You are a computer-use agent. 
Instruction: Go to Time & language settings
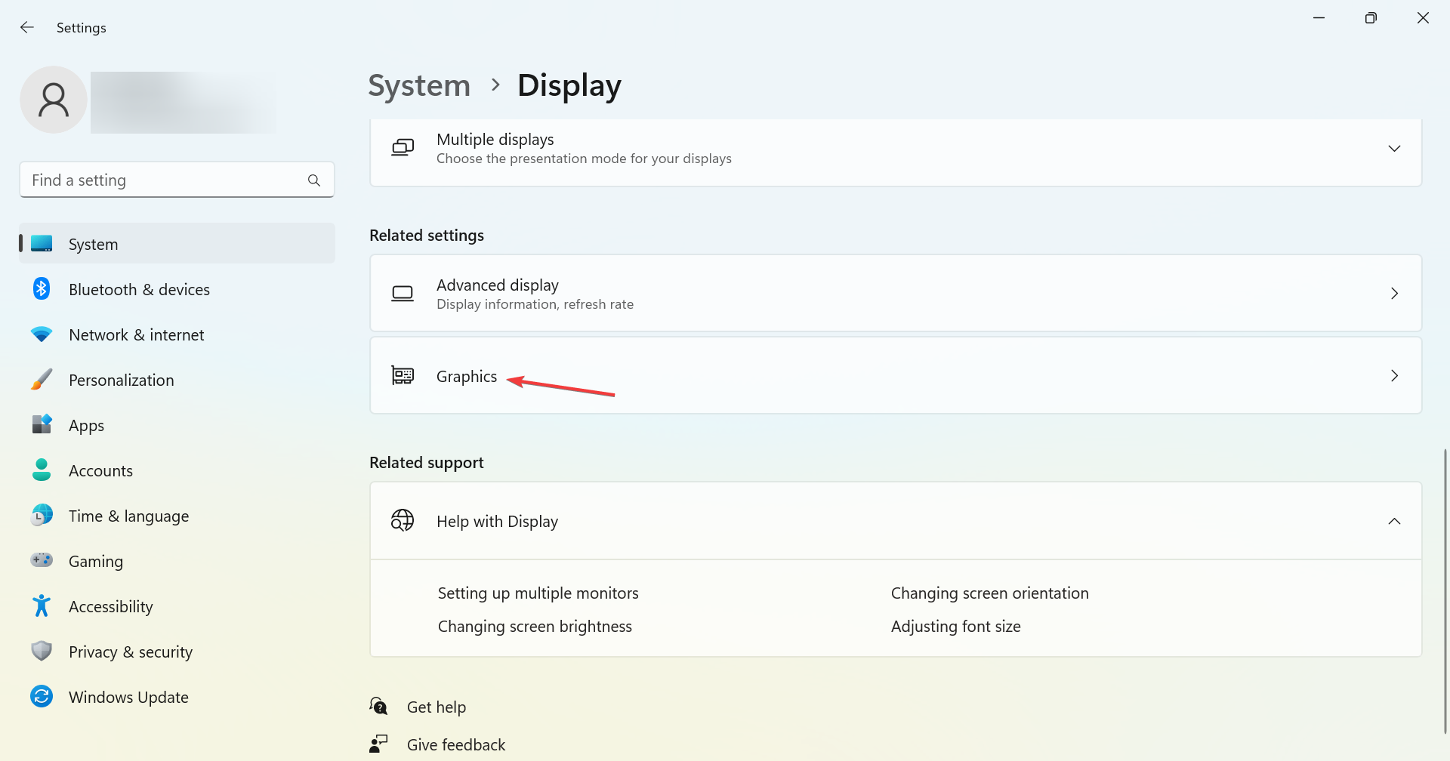point(128,516)
